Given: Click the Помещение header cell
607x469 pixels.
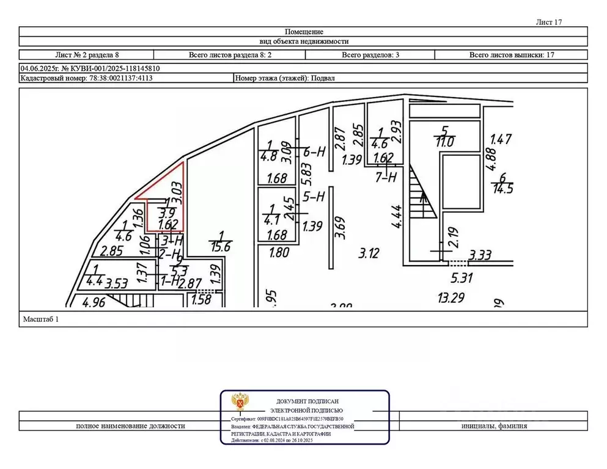Looking at the screenshot, I should point(303,31).
